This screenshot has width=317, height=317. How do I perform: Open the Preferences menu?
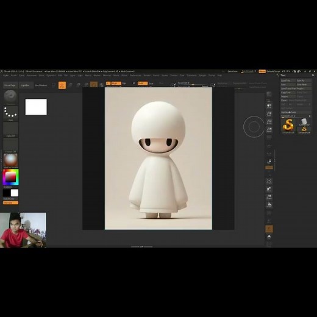click(135, 76)
